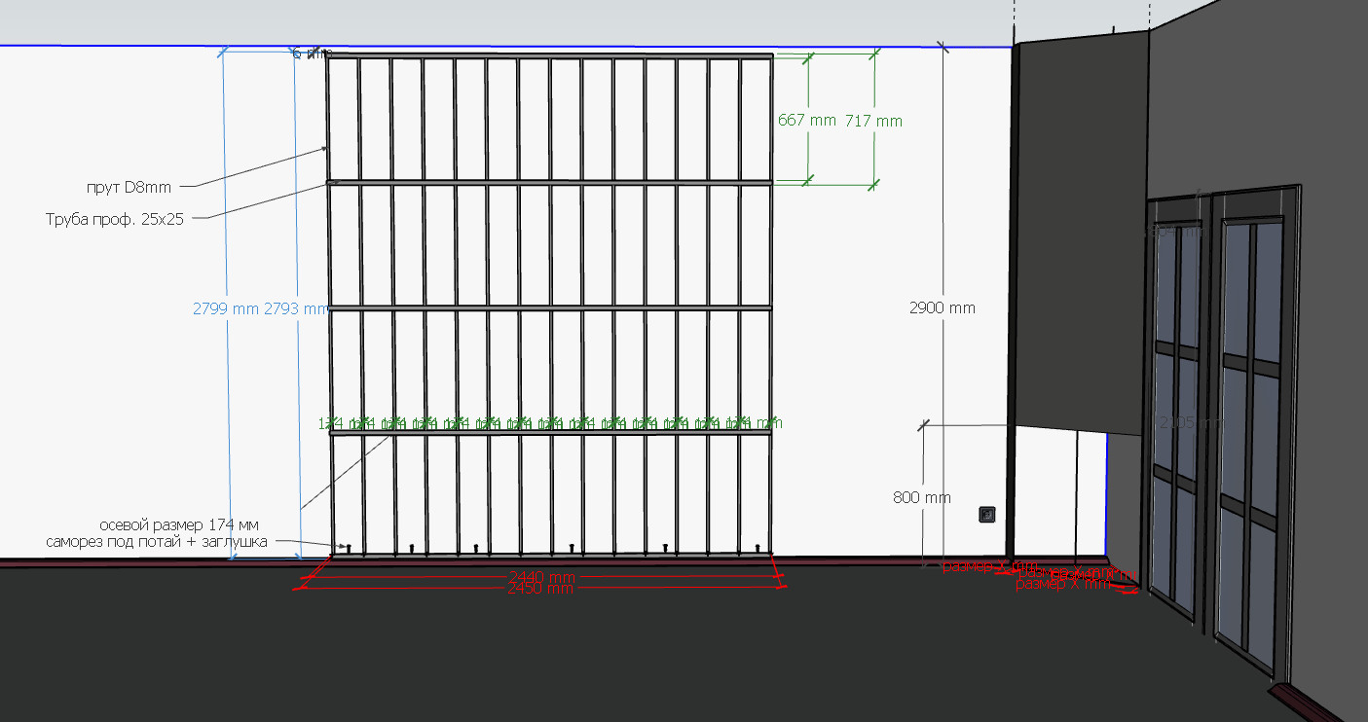Image resolution: width=1368 pixels, height=722 pixels.
Task: Select the red 2440 mm width dimension
Action: click(542, 578)
